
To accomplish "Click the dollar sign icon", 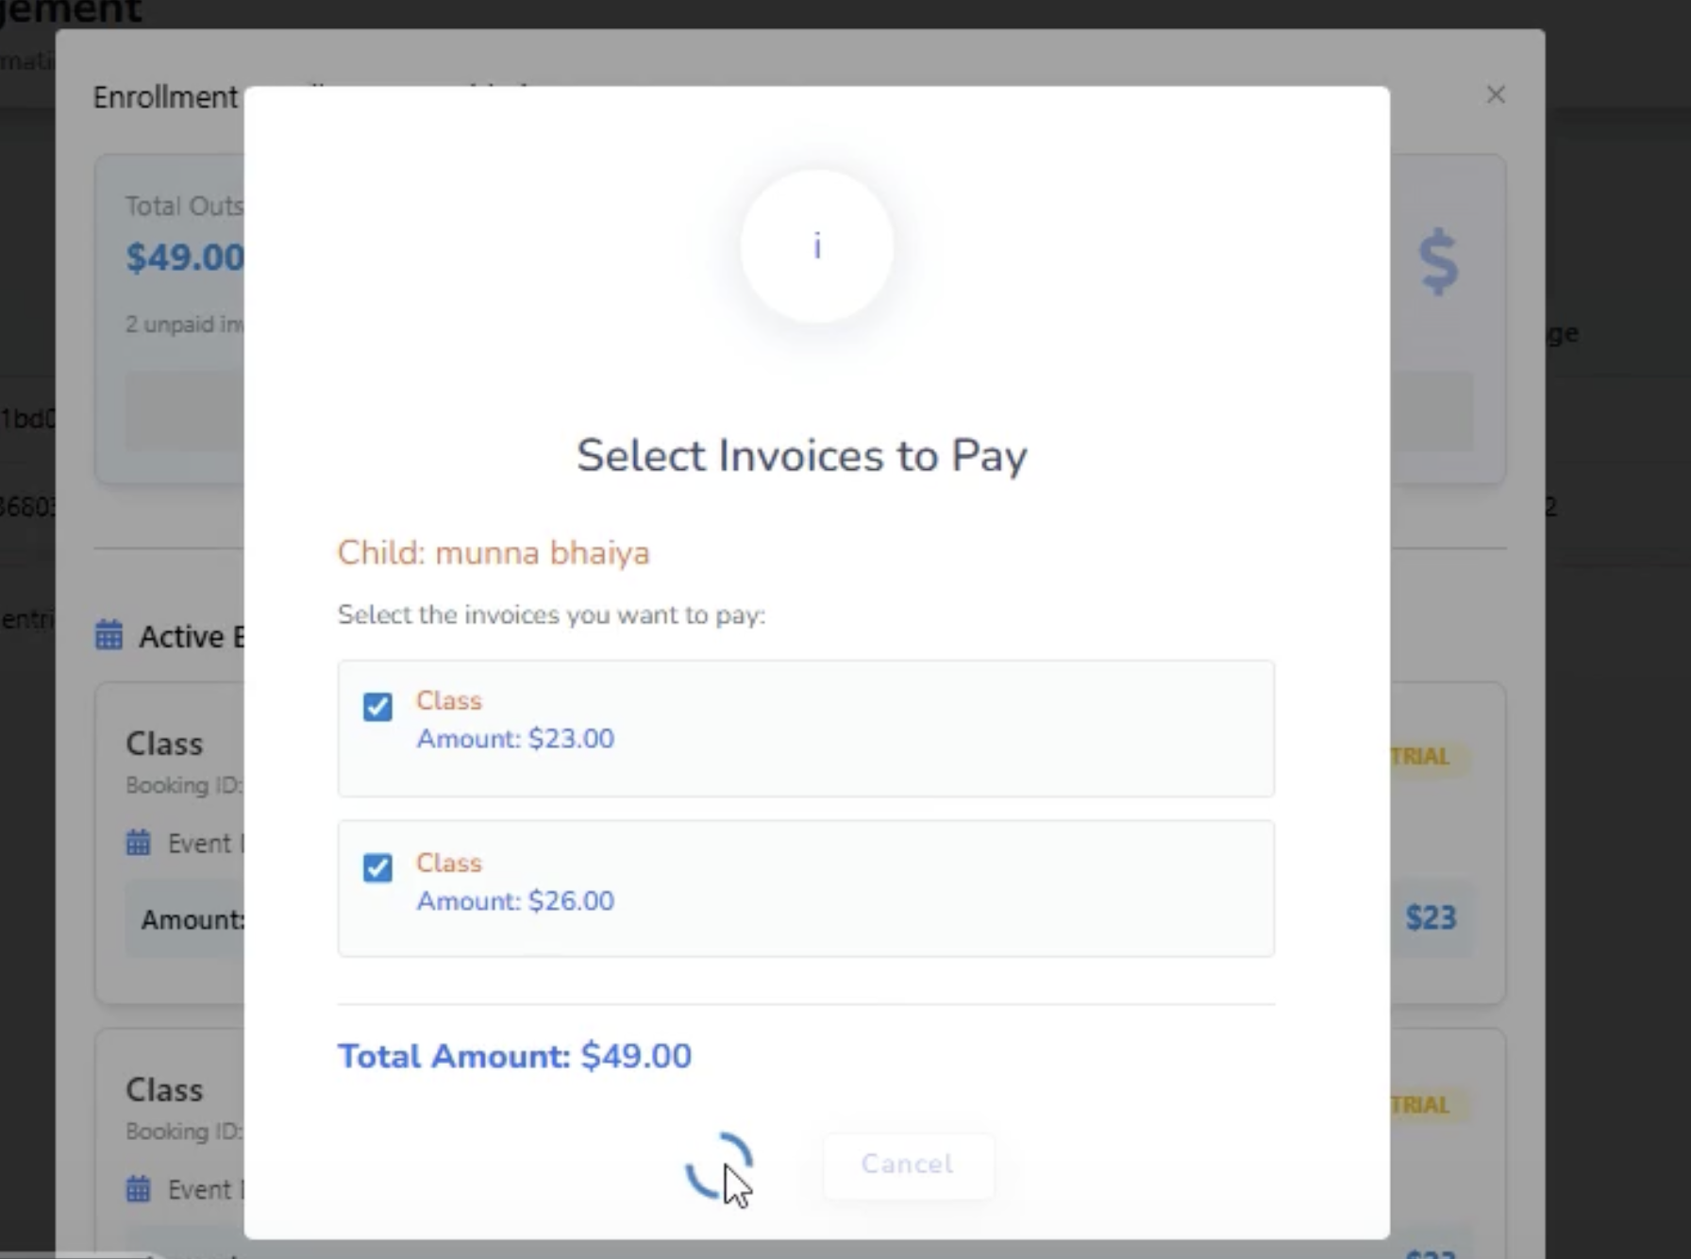I will (1438, 262).
